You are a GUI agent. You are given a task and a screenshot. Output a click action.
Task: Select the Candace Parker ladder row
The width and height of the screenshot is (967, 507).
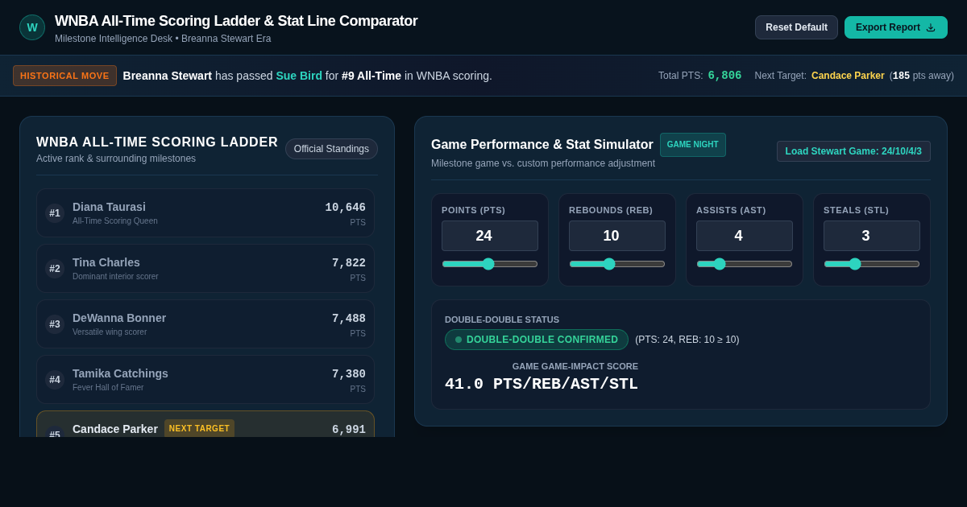click(205, 424)
